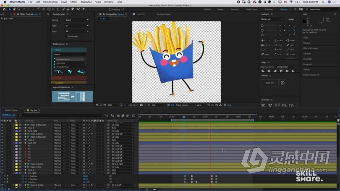340x191 pixels.
Task: Click Overlord push to Illustrator icon
Action: [263, 105]
